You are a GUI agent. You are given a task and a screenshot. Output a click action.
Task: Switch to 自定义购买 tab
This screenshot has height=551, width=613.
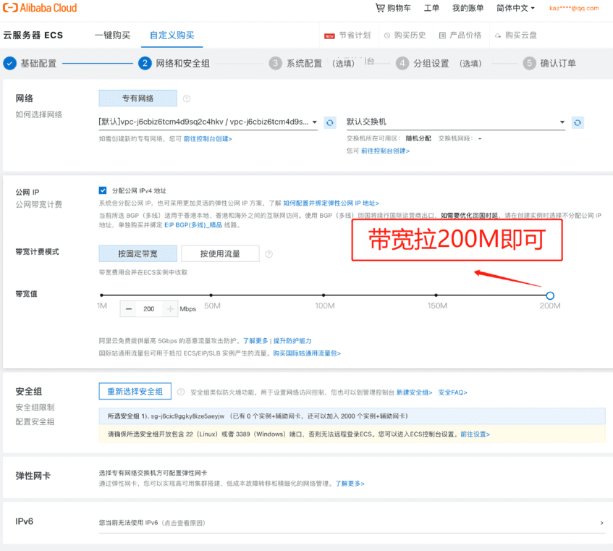click(172, 35)
